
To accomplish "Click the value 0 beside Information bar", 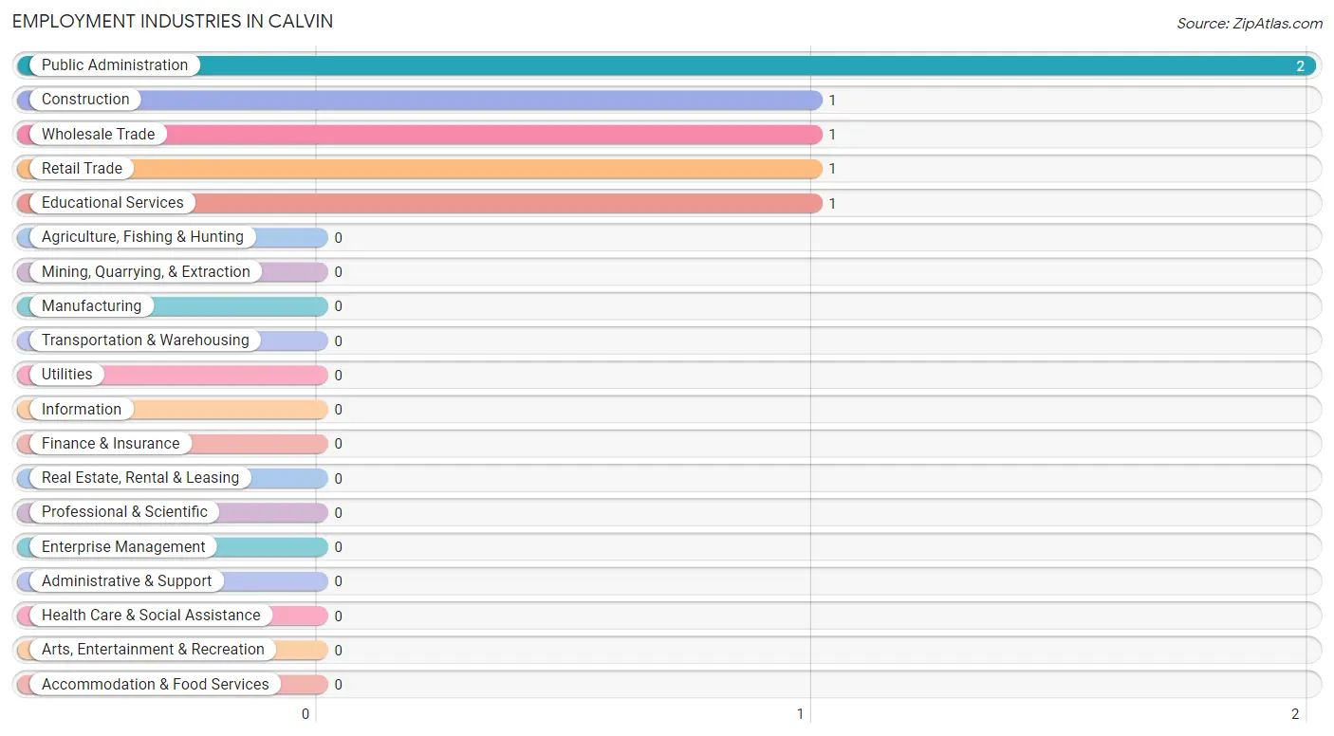I will (338, 410).
